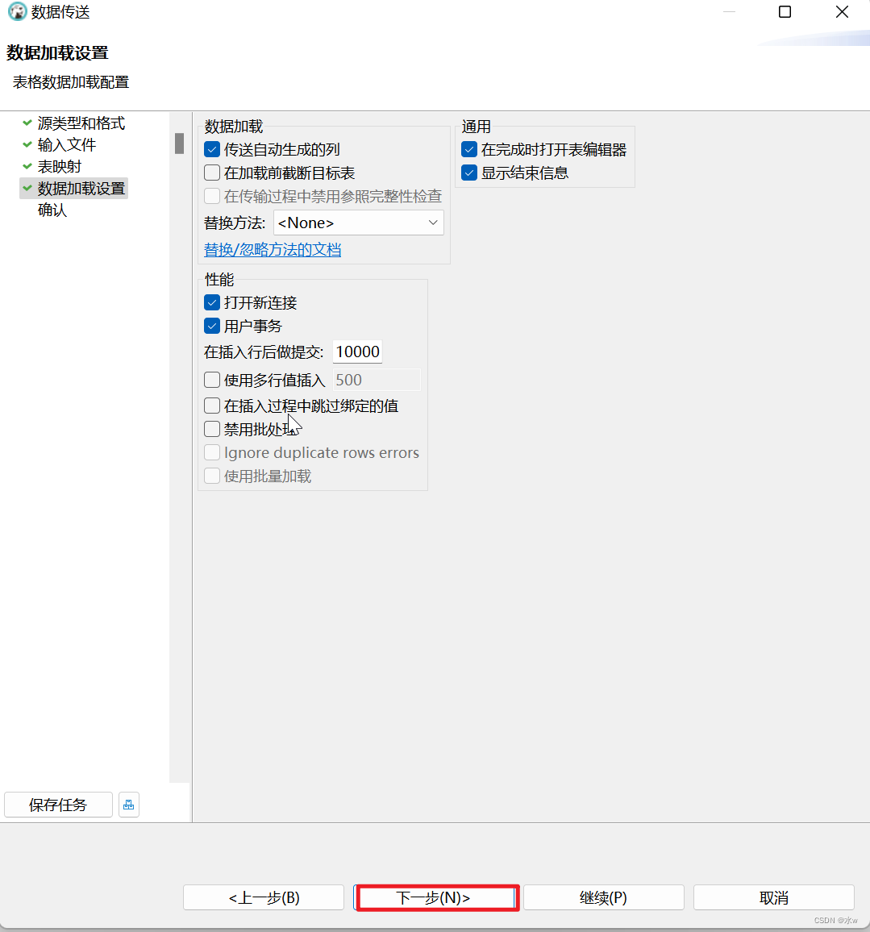
Task: Disable the 用户事务 option
Action: (211, 326)
